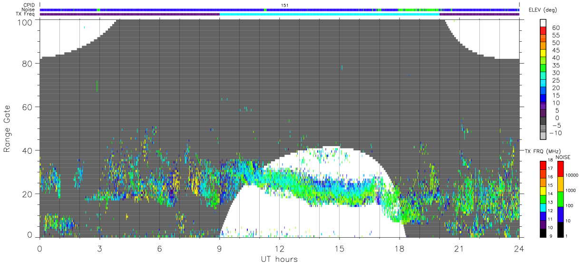Click the Range Gate axis tick label '20'
The width and height of the screenshot is (584, 269).
28,194
